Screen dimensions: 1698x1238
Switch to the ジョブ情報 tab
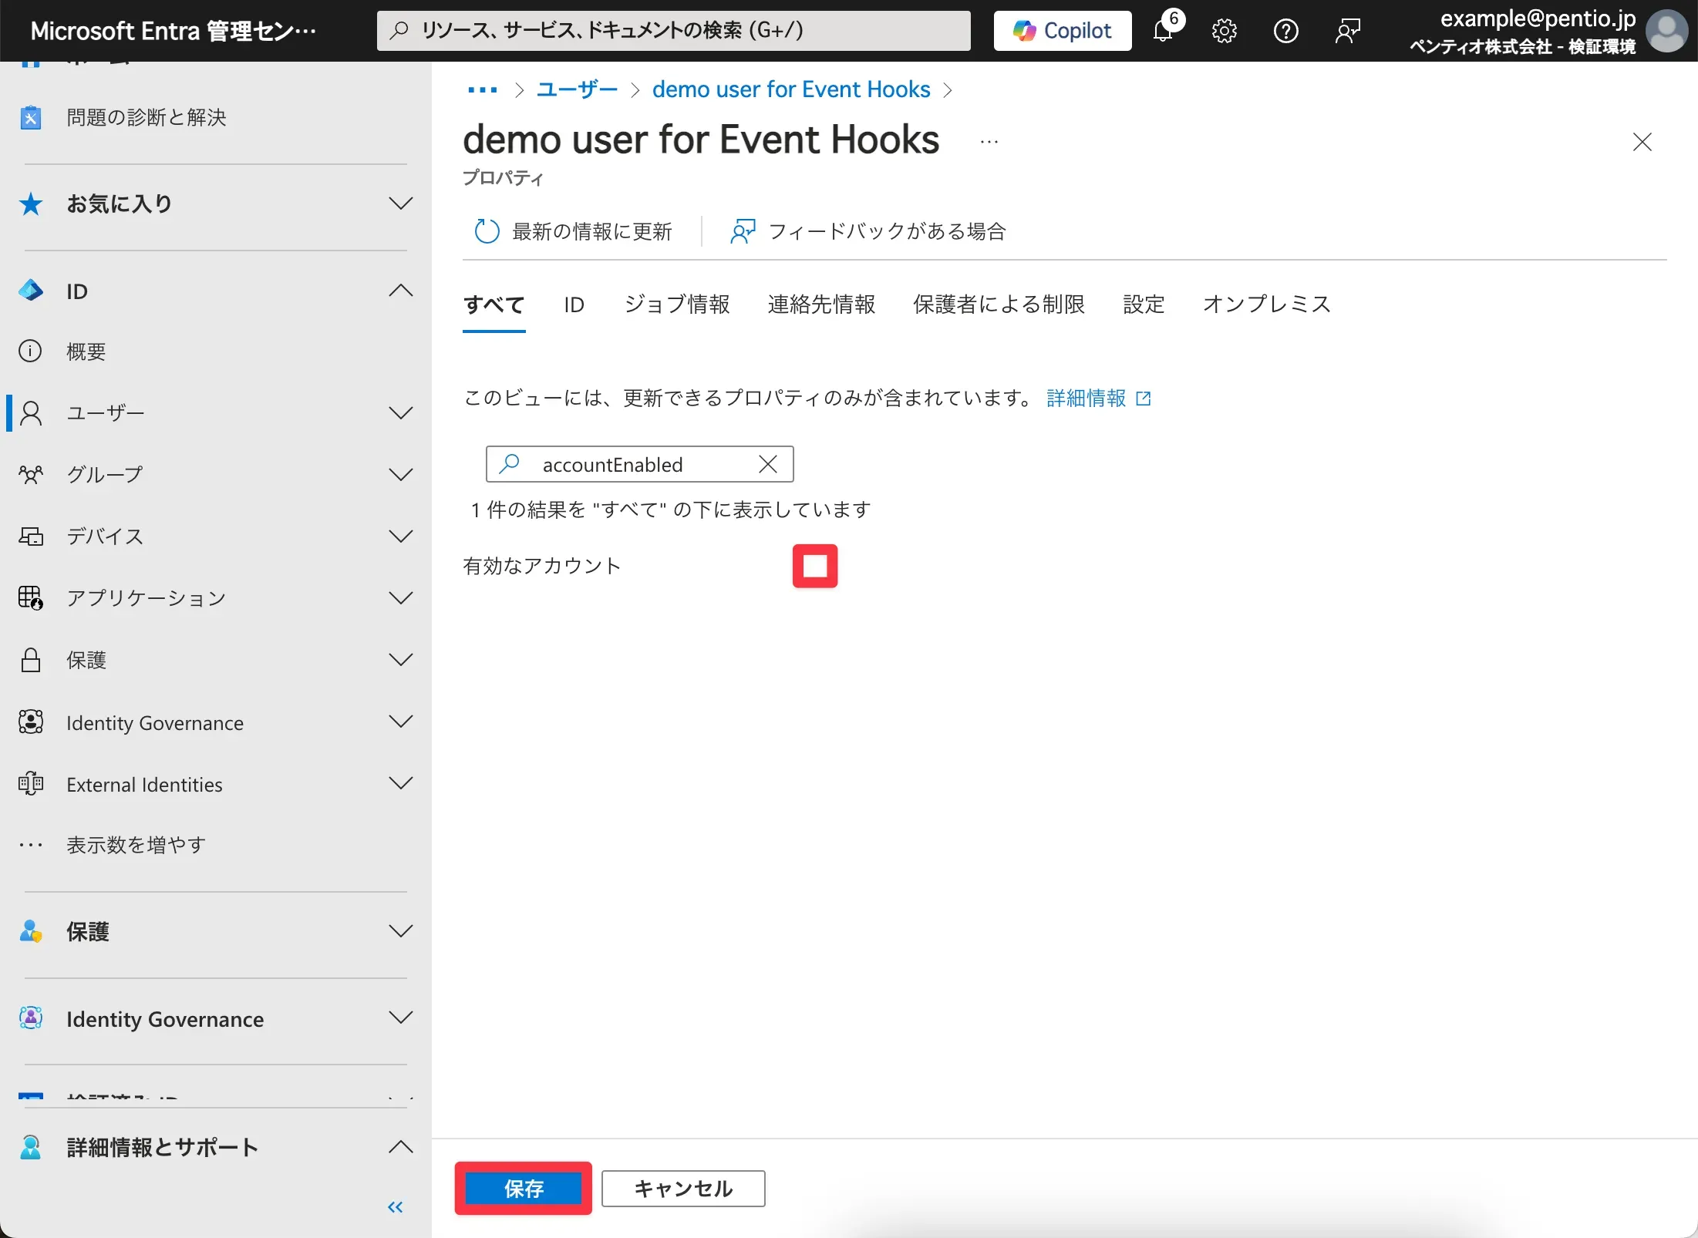[x=677, y=304]
